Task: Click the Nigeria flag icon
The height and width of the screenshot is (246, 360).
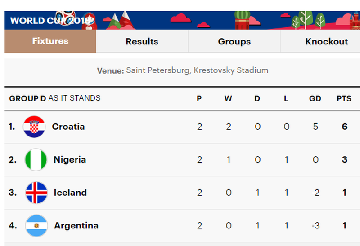Action: click(x=36, y=160)
